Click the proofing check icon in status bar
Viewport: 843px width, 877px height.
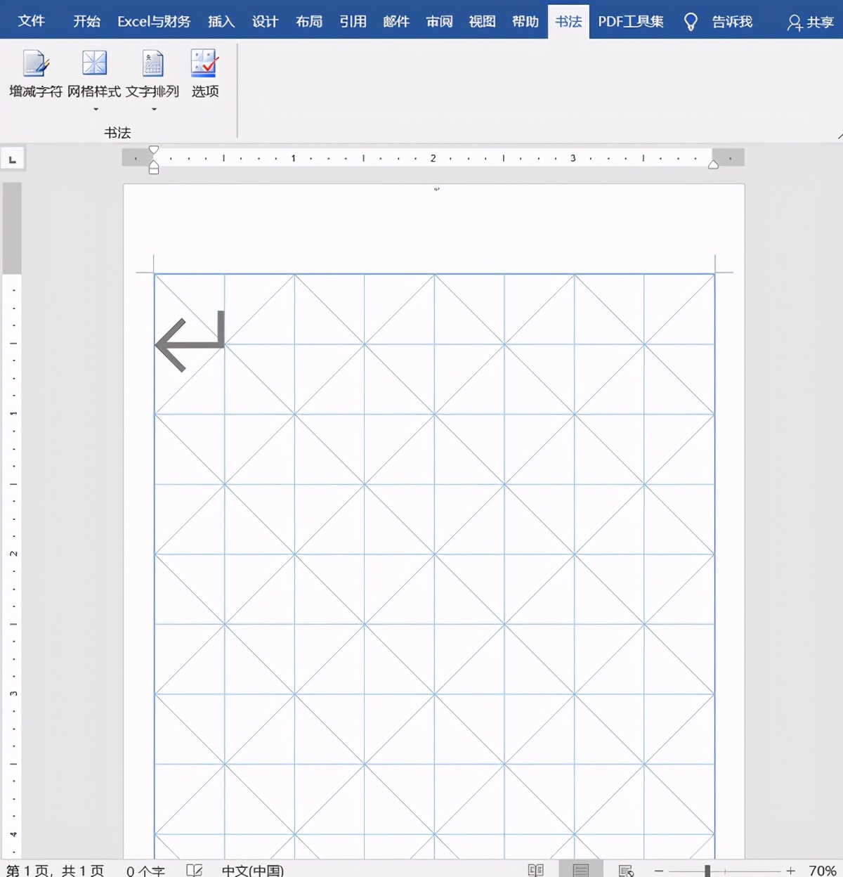195,870
